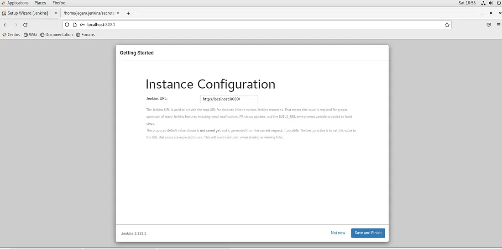The image size is (502, 249).
Task: Open the Firefox menu in top bar
Action: point(58,3)
